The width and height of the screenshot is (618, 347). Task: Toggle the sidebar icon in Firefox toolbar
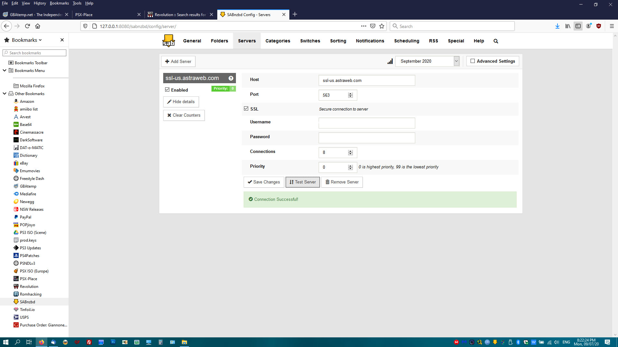point(578,26)
